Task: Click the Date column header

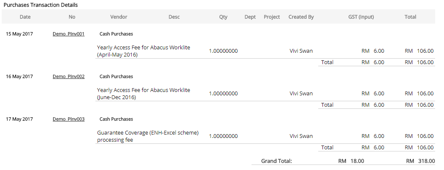Action: 25,17
